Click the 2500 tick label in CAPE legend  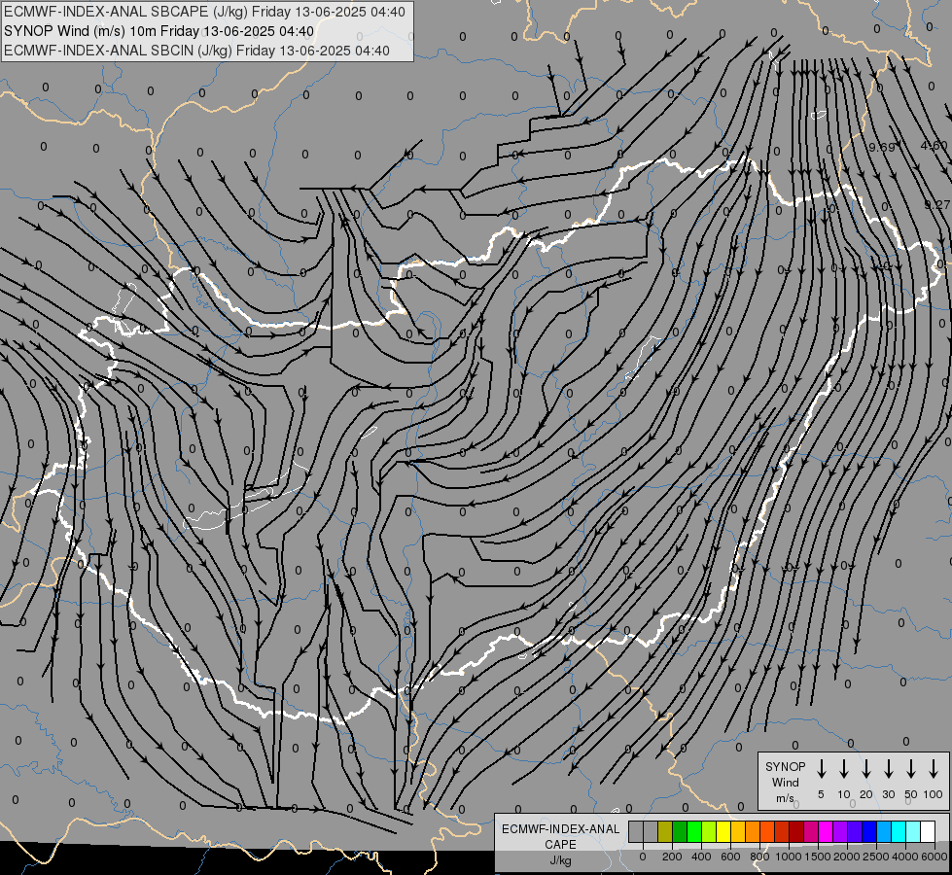point(876,857)
